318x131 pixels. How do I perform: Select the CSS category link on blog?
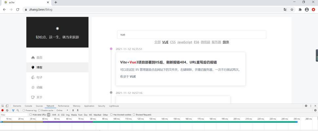tap(173, 42)
